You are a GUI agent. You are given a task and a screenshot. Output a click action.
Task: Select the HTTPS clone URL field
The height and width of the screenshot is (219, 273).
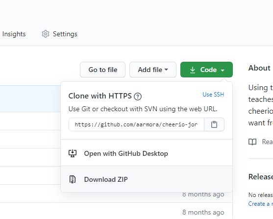tap(136, 124)
